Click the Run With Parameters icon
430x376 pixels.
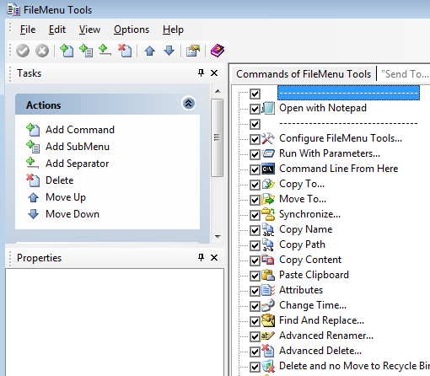(x=268, y=153)
